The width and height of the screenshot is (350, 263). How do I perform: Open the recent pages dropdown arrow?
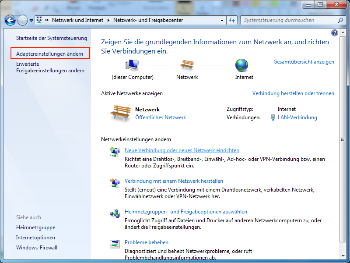[x=31, y=21]
